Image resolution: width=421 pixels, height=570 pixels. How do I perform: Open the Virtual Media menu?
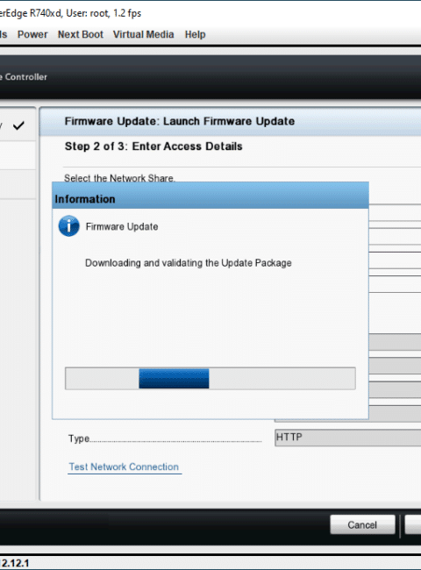[143, 34]
